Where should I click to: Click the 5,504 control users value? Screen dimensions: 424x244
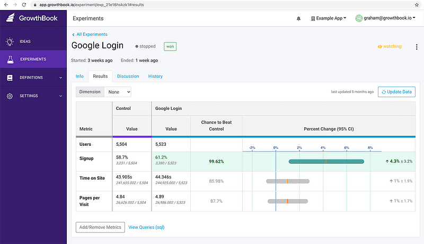[121, 144]
